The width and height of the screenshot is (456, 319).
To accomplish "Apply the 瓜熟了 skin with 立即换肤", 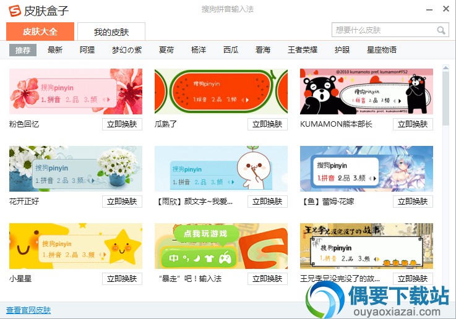I will 267,124.
